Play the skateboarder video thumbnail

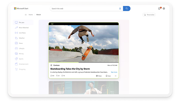[84, 44]
